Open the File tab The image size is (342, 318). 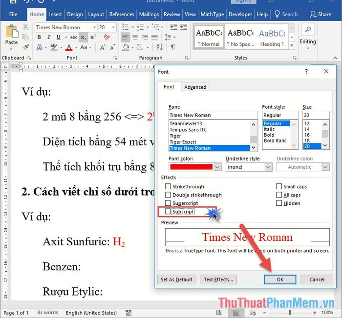tap(13, 14)
